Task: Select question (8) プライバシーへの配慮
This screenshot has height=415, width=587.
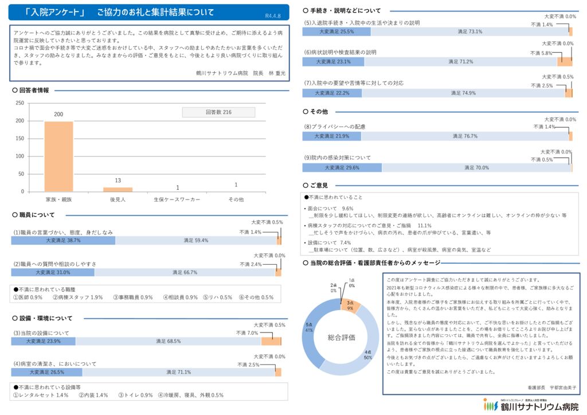Action: click(x=334, y=127)
